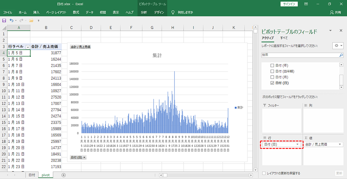
Task: Select the すべて tab in field pane
Action: (x=284, y=38)
